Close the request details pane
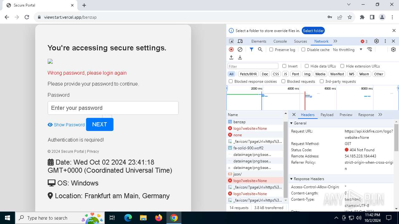The image size is (399, 224). (x=294, y=114)
